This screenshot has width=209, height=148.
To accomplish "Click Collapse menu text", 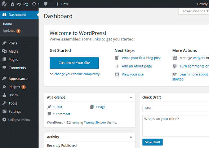I will [19, 120].
